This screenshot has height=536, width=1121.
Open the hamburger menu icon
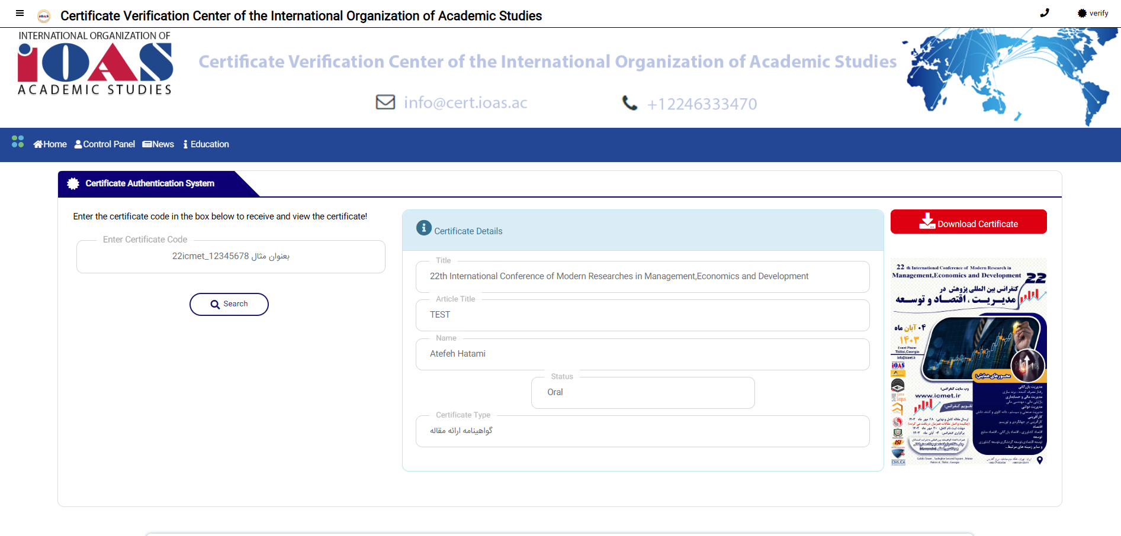pos(20,13)
